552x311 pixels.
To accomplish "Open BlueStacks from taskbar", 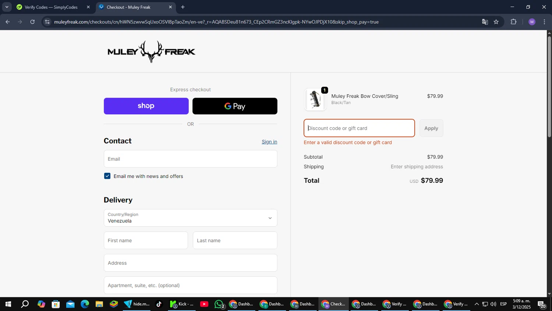I will tap(114, 304).
